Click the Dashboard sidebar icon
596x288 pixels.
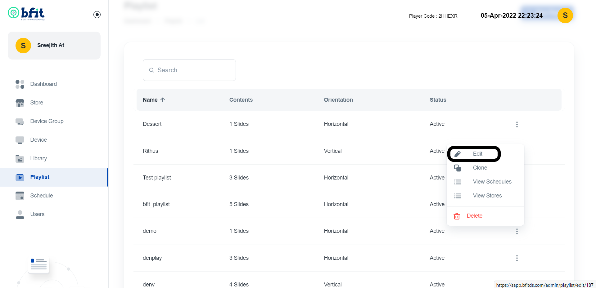[20, 84]
